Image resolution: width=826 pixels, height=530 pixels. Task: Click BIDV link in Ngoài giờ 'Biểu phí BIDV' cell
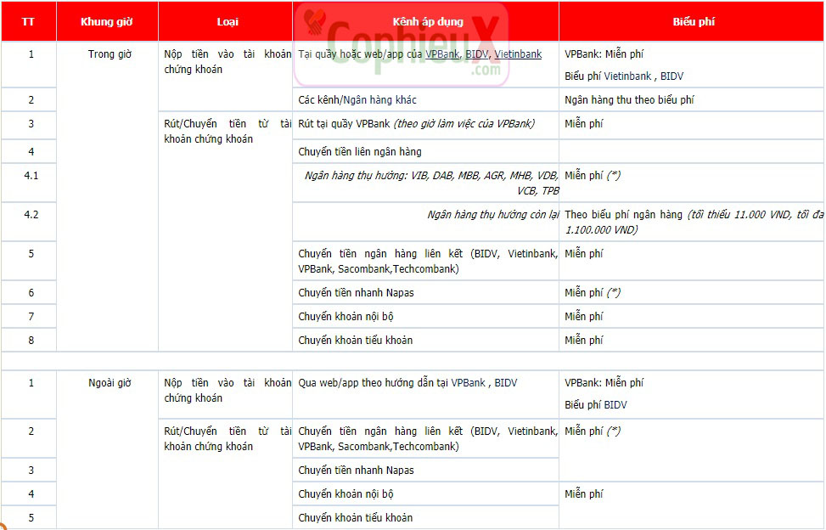615,405
